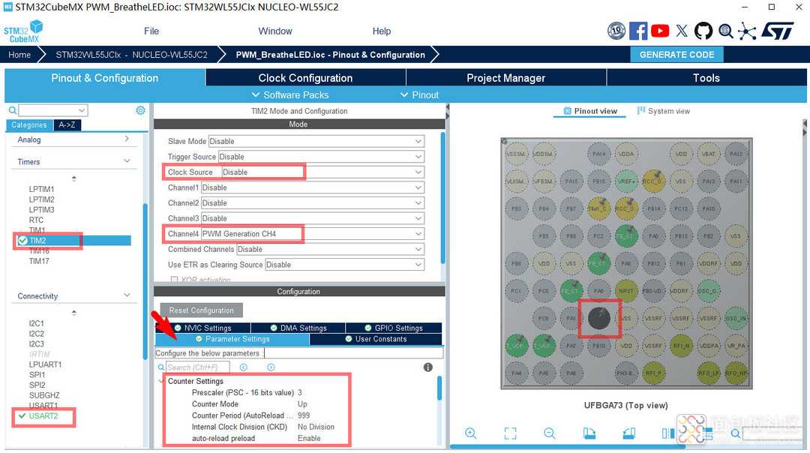Switch to the Clock Configuration tab

point(305,77)
